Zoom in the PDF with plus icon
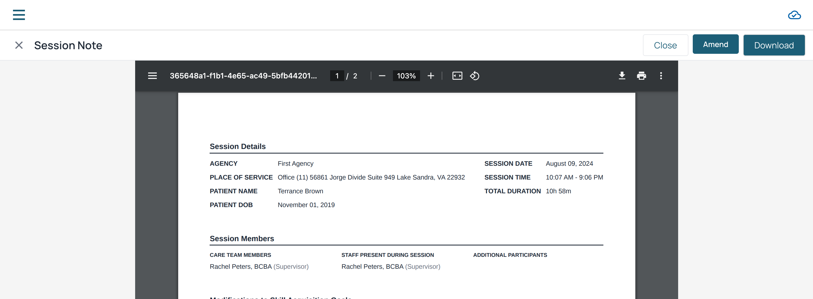Viewport: 813px width, 299px height. tap(431, 76)
